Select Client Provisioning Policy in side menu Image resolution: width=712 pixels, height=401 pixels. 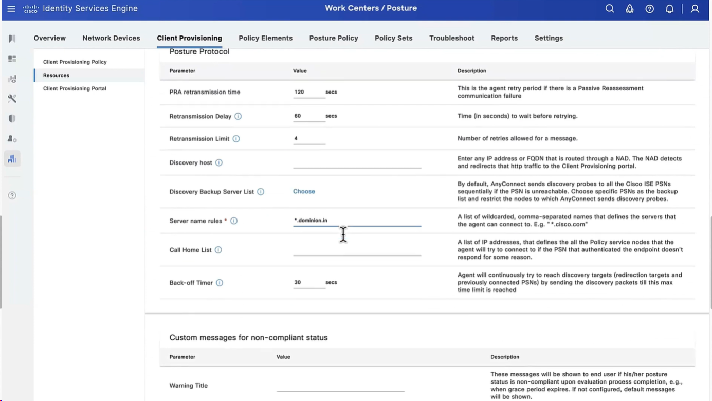[75, 62]
